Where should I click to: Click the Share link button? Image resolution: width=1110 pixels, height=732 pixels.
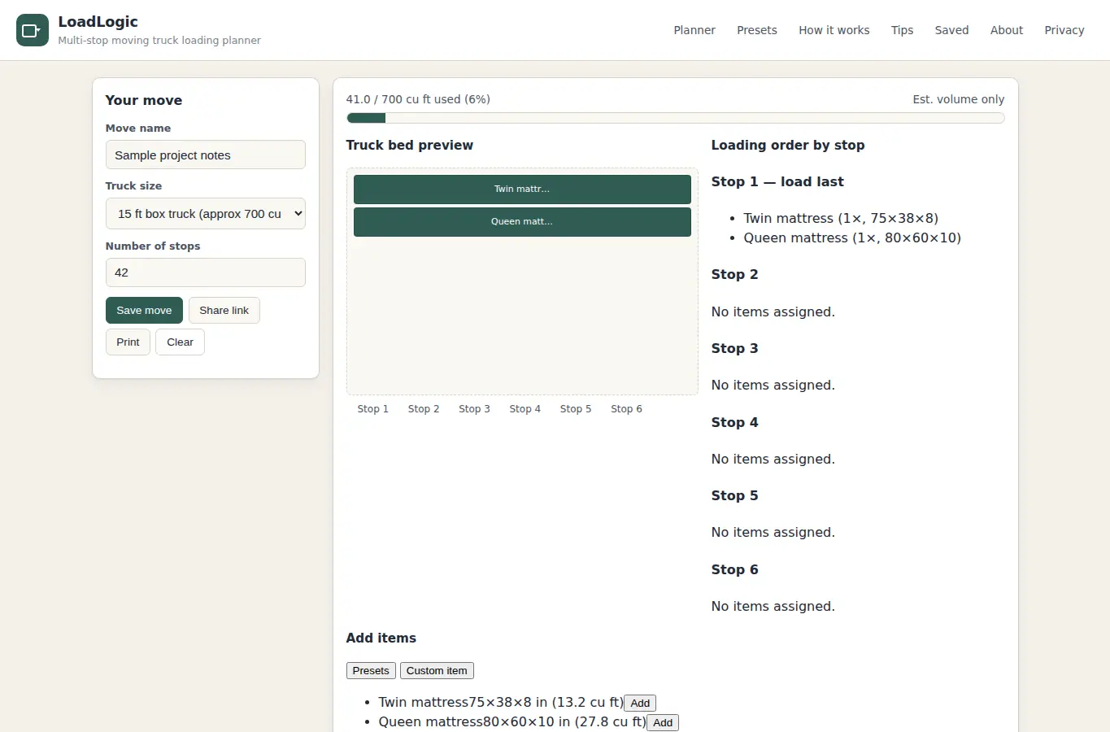point(224,310)
